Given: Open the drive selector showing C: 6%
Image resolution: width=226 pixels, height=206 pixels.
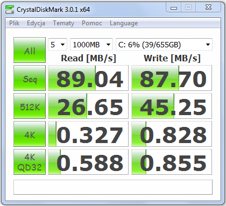Looking at the screenshot, I should pyautogui.click(x=164, y=45).
